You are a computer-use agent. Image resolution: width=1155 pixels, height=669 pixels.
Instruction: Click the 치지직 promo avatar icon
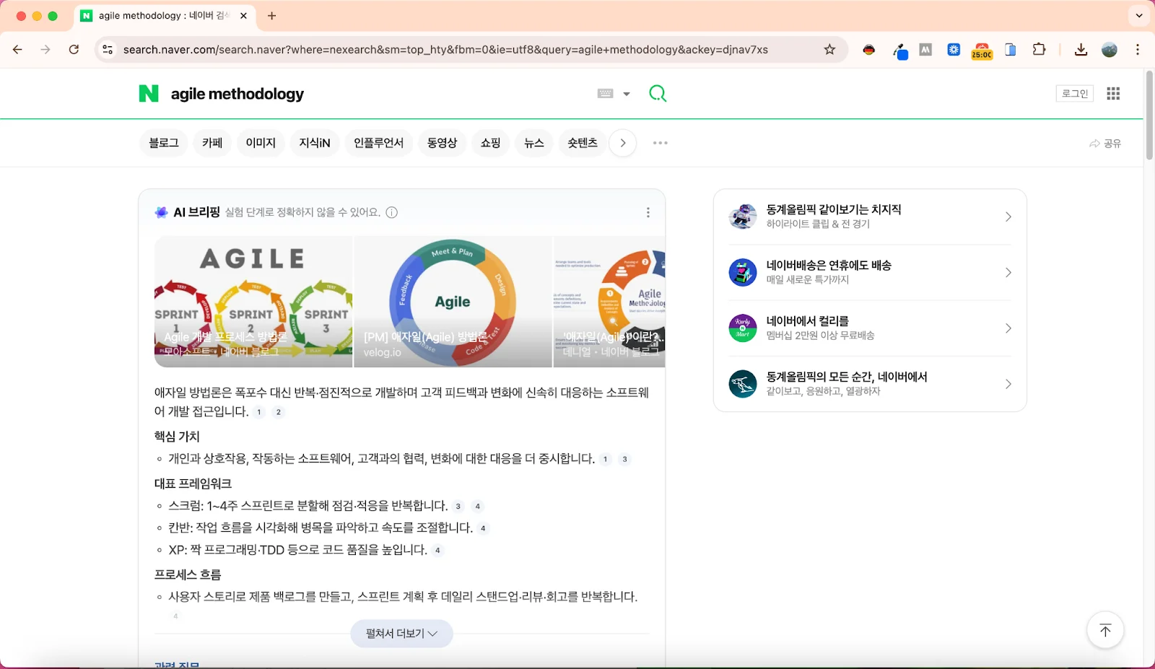743,217
